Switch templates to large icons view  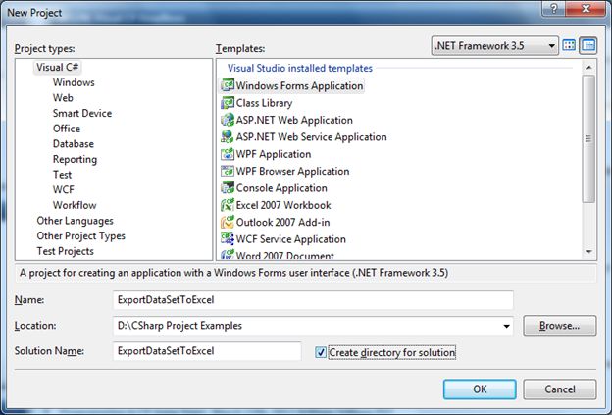point(569,45)
